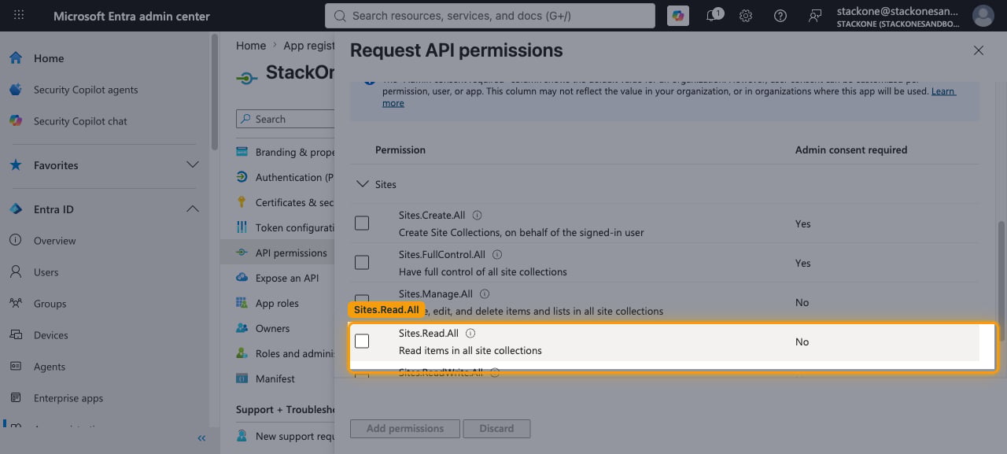Click info icon next to Sites.Manage.All

[x=485, y=293]
